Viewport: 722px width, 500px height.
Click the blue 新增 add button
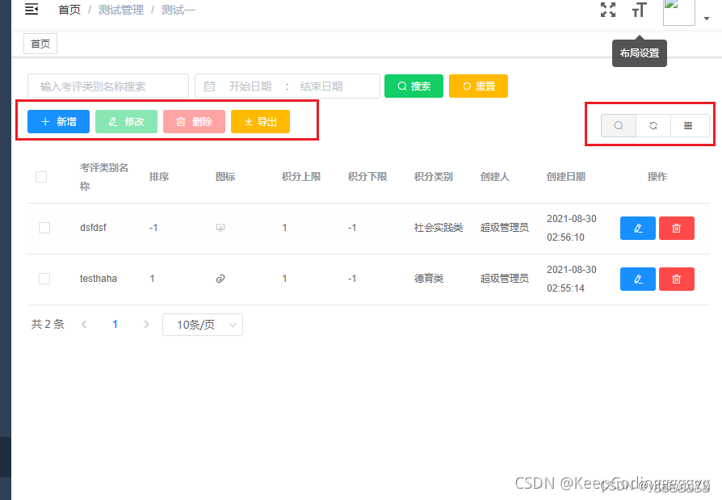[57, 121]
